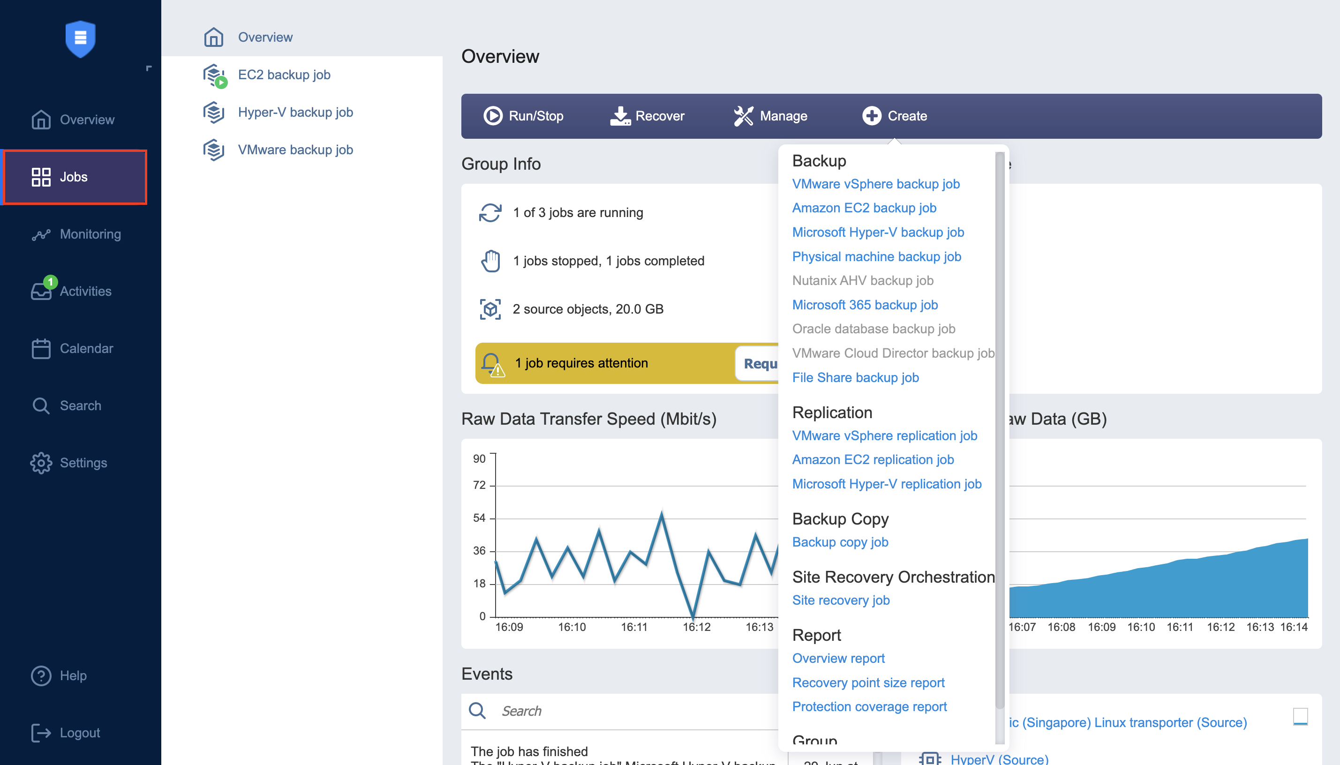The width and height of the screenshot is (1340, 765).
Task: Open Settings via the gear icon
Action: [42, 462]
